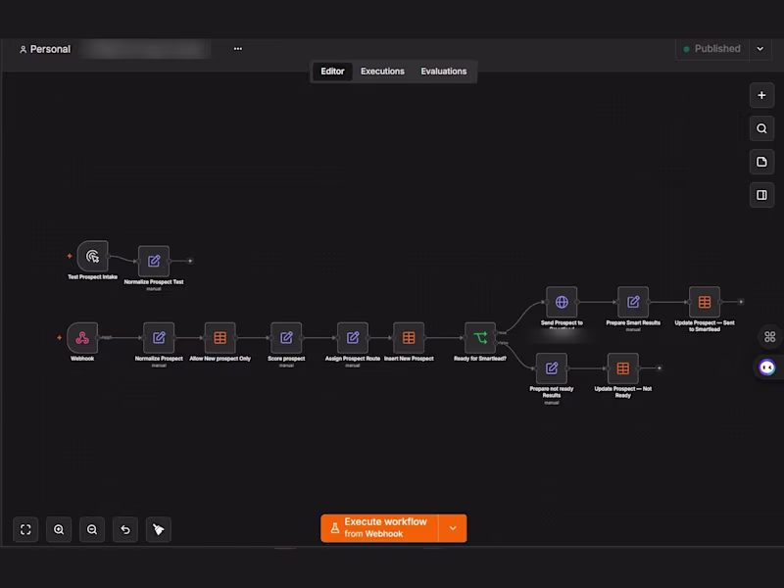Select the Prepare Smart Results node

click(633, 302)
